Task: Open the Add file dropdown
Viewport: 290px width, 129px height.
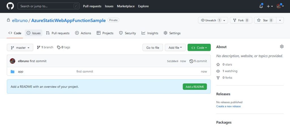Action: pyautogui.click(x=175, y=47)
